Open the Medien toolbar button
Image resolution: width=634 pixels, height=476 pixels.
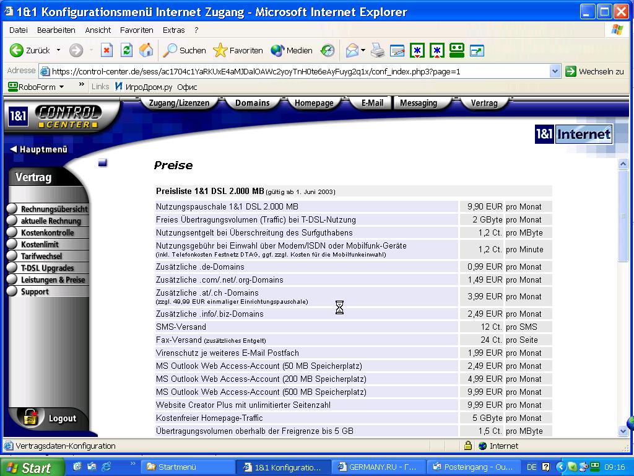(292, 51)
